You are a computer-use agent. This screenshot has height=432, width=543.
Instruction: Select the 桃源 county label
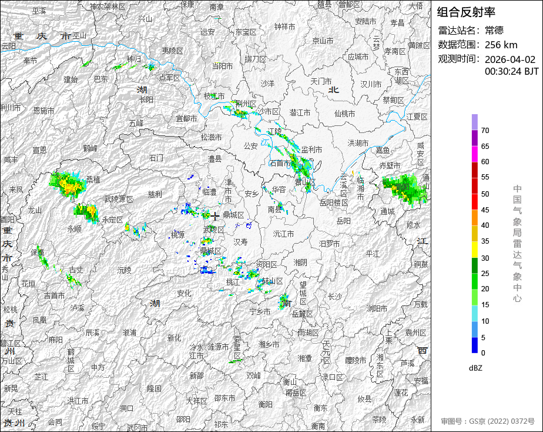(177, 235)
